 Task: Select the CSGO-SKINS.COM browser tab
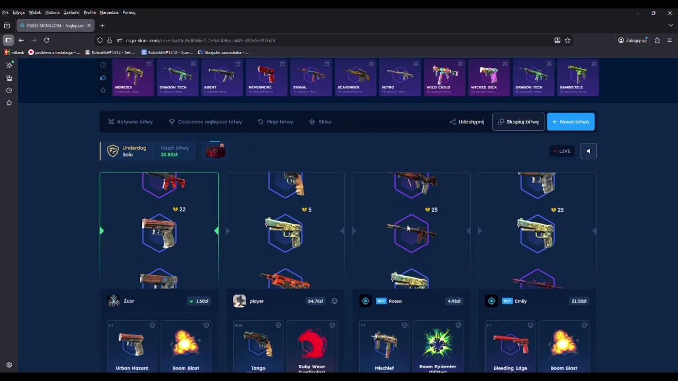pyautogui.click(x=55, y=25)
